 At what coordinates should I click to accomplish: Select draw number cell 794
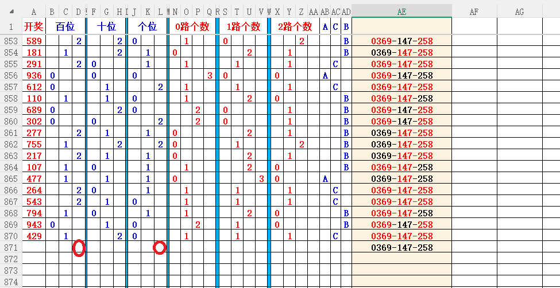[x=34, y=213]
